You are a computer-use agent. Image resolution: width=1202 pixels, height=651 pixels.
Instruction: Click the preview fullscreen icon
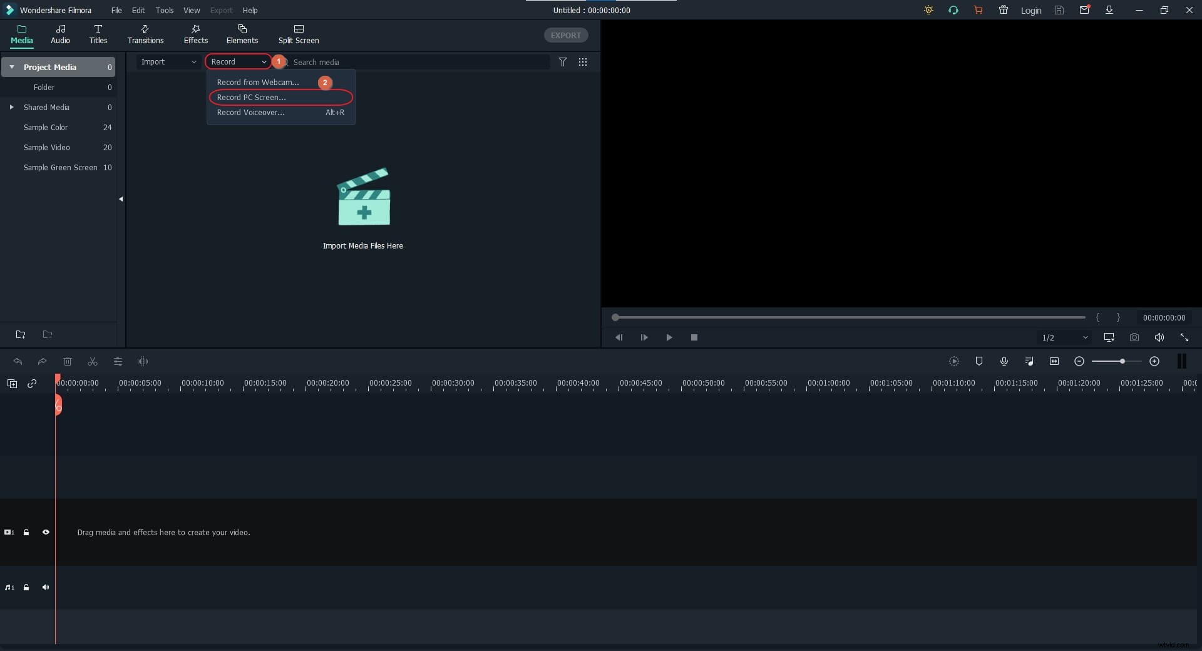(x=1184, y=337)
